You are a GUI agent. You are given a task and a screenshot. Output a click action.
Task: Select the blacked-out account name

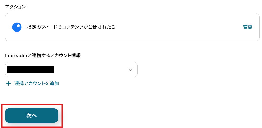click(x=30, y=70)
